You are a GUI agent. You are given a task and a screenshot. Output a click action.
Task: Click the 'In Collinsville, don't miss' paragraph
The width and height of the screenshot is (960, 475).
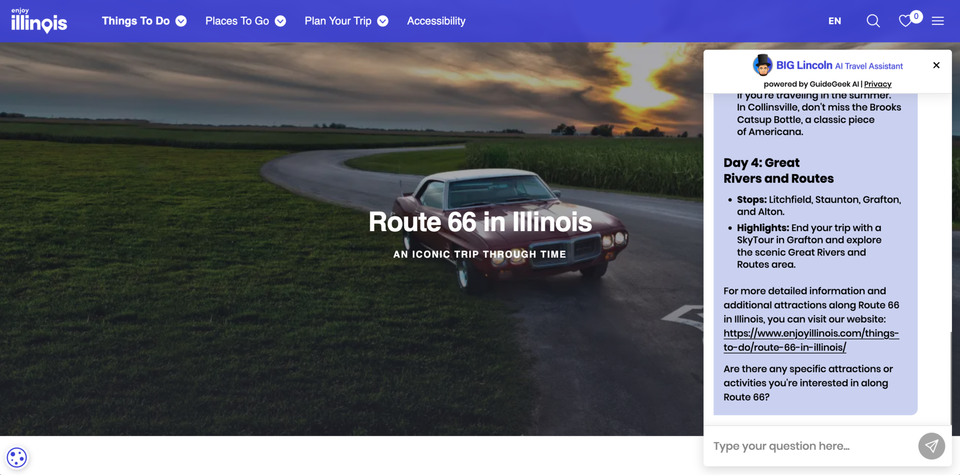tap(819, 120)
